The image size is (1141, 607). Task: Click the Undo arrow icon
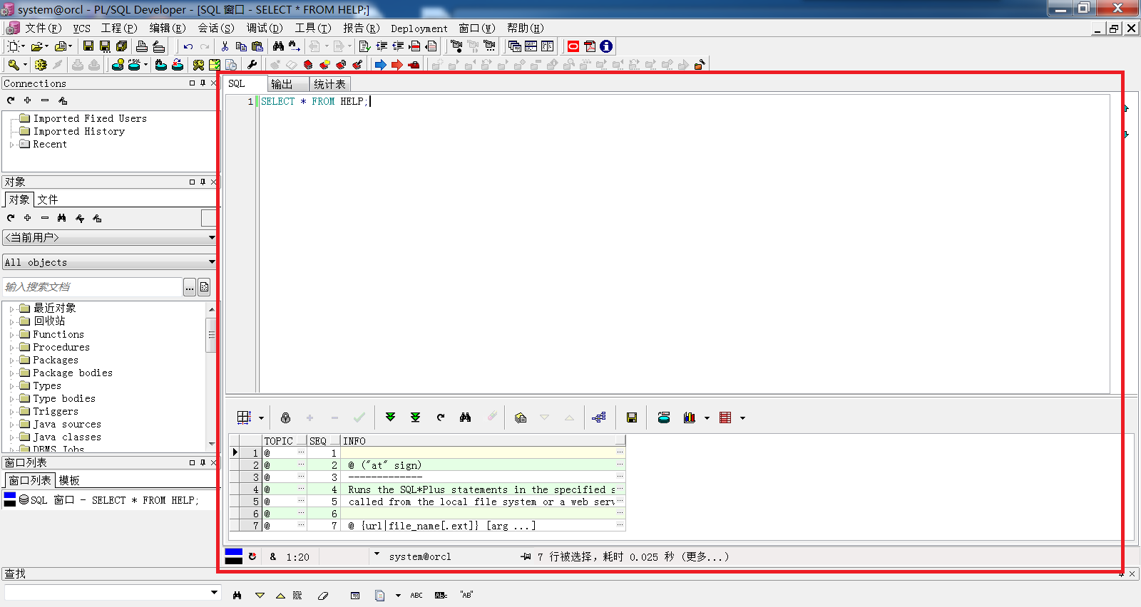coord(188,46)
